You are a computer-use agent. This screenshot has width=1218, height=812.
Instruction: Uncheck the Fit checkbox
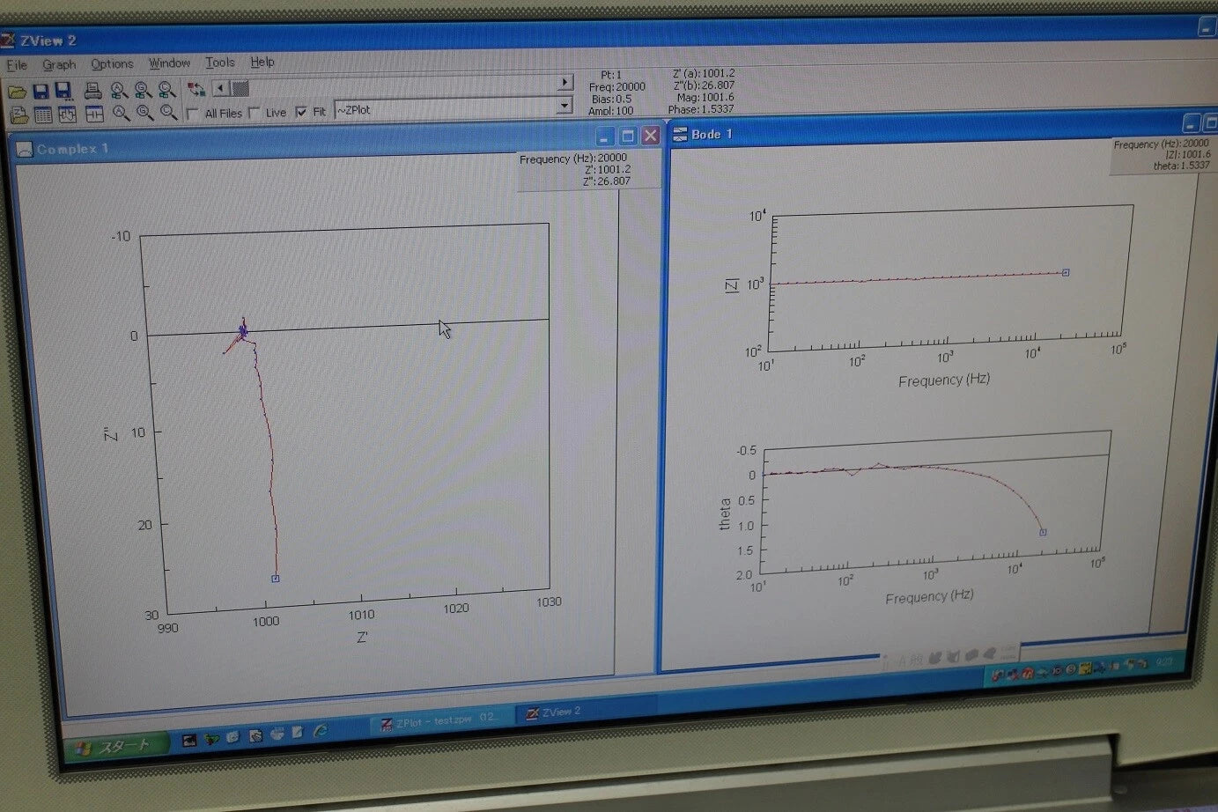pos(301,112)
